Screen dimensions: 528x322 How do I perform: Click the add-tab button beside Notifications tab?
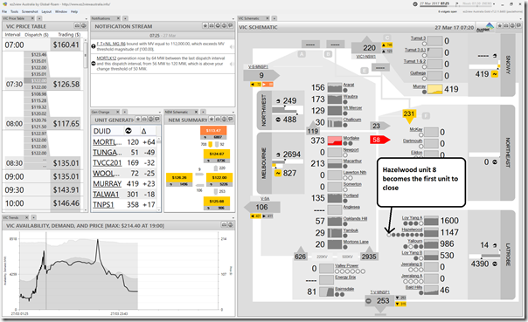point(125,18)
